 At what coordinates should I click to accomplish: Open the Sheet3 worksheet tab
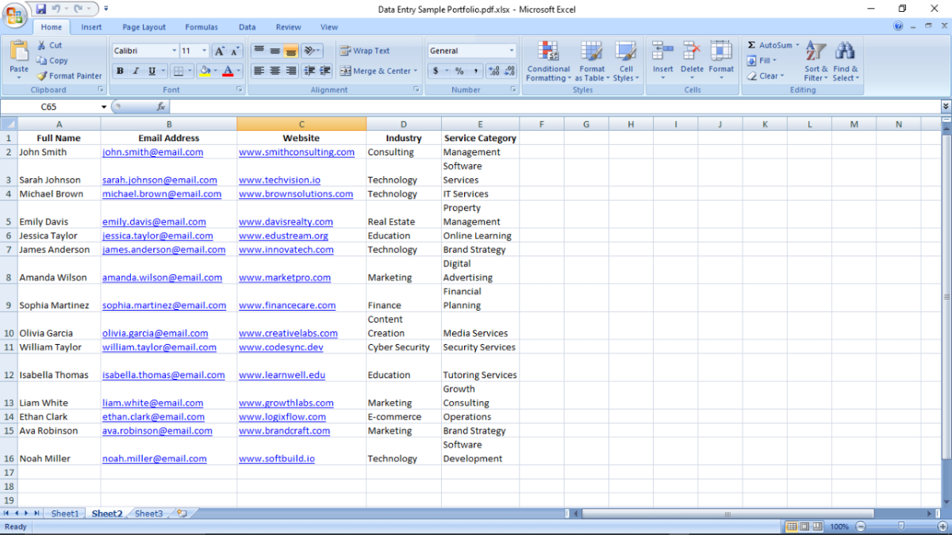[148, 514]
